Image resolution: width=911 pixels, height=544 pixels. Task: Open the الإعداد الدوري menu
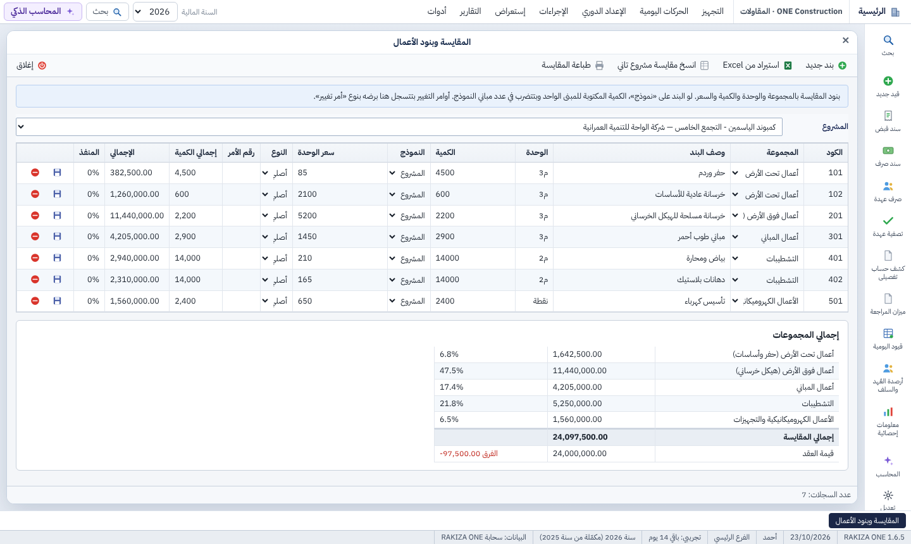604,11
